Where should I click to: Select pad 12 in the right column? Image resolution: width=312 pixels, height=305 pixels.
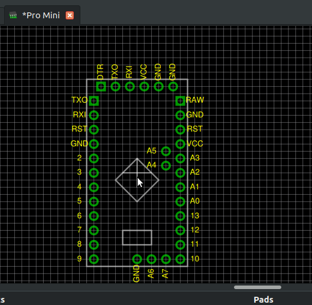[x=180, y=231]
